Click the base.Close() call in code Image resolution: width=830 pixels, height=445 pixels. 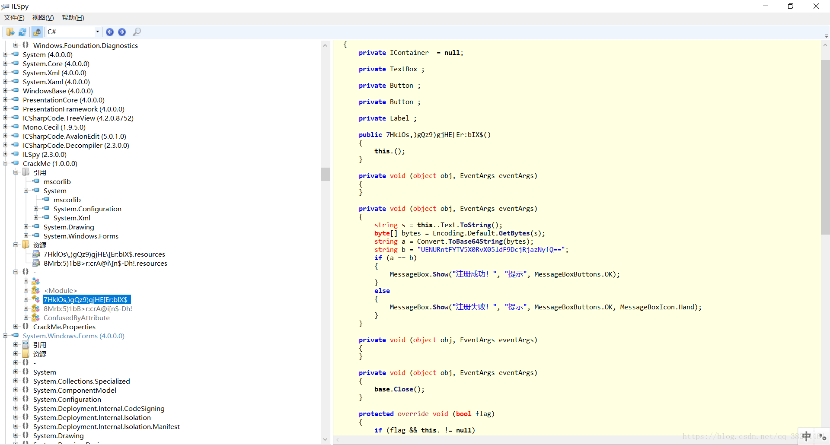point(399,389)
